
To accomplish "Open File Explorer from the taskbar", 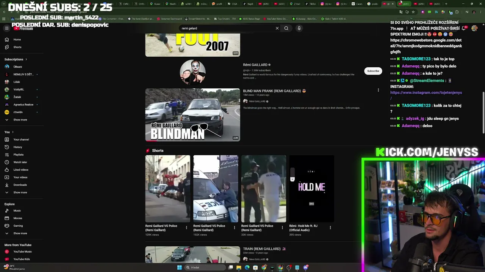I will click(239, 267).
